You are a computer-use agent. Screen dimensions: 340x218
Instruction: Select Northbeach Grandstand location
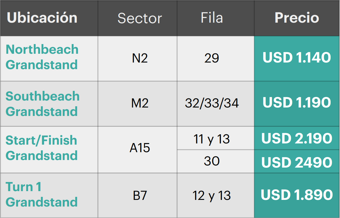[42, 57]
